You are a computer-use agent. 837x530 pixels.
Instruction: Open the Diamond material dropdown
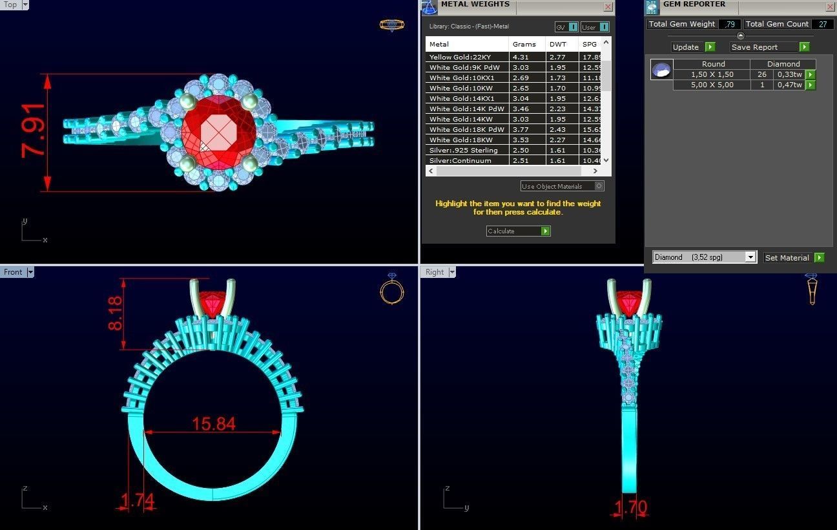click(750, 257)
